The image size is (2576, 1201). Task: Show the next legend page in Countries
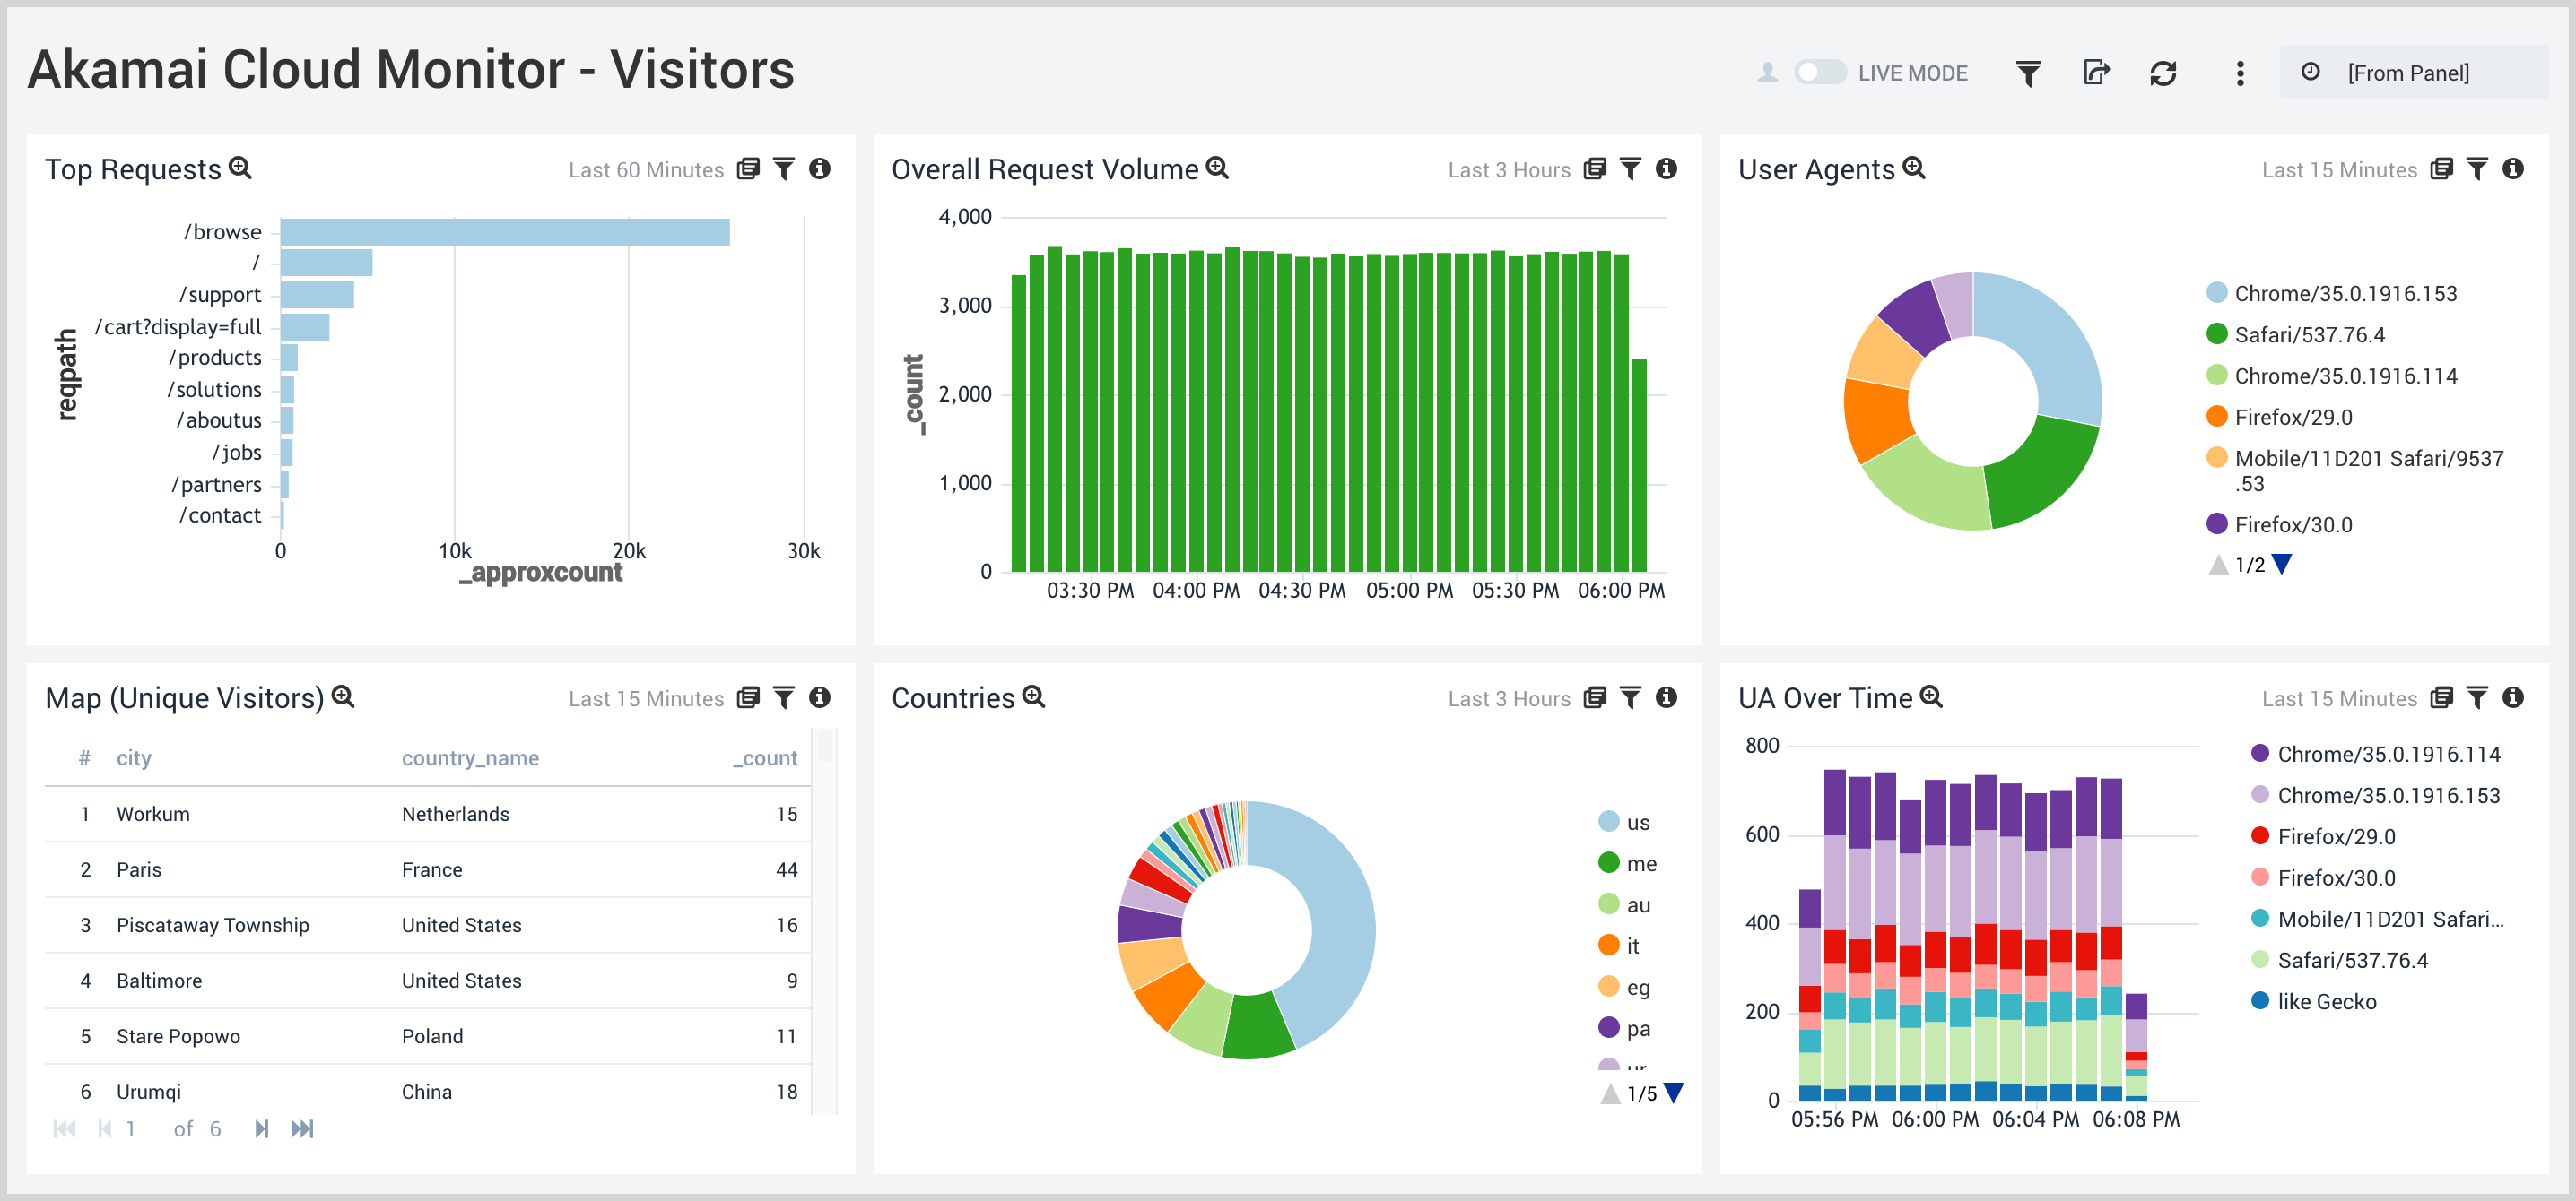tap(1673, 1092)
